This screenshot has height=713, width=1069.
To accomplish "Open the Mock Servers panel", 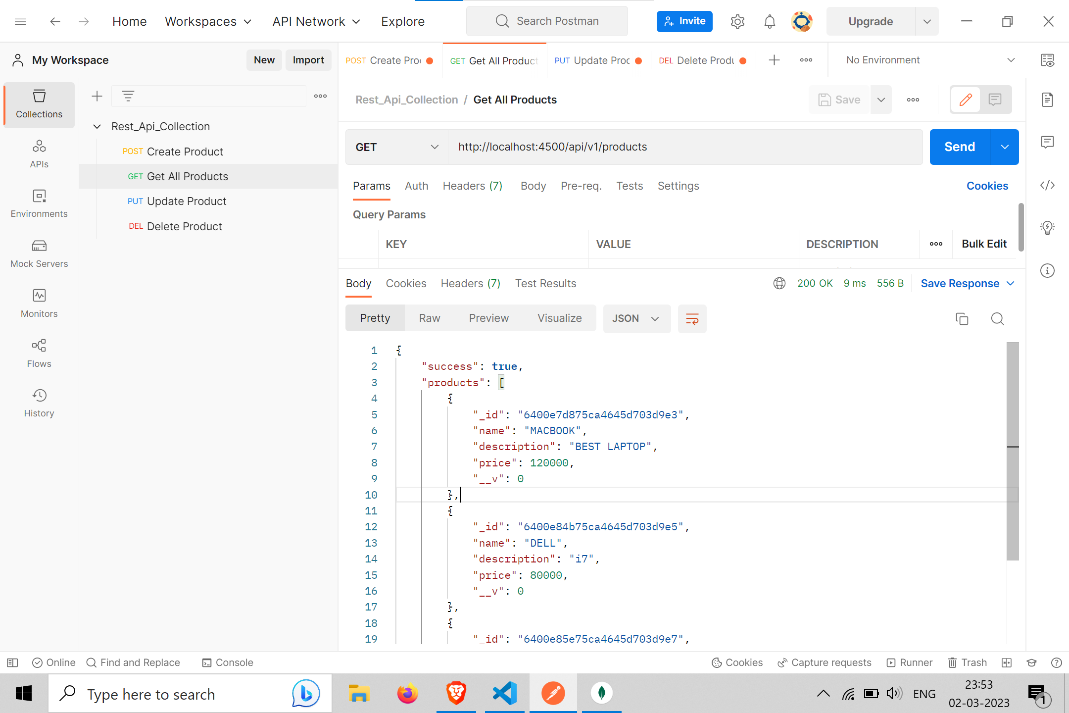I will coord(39,253).
